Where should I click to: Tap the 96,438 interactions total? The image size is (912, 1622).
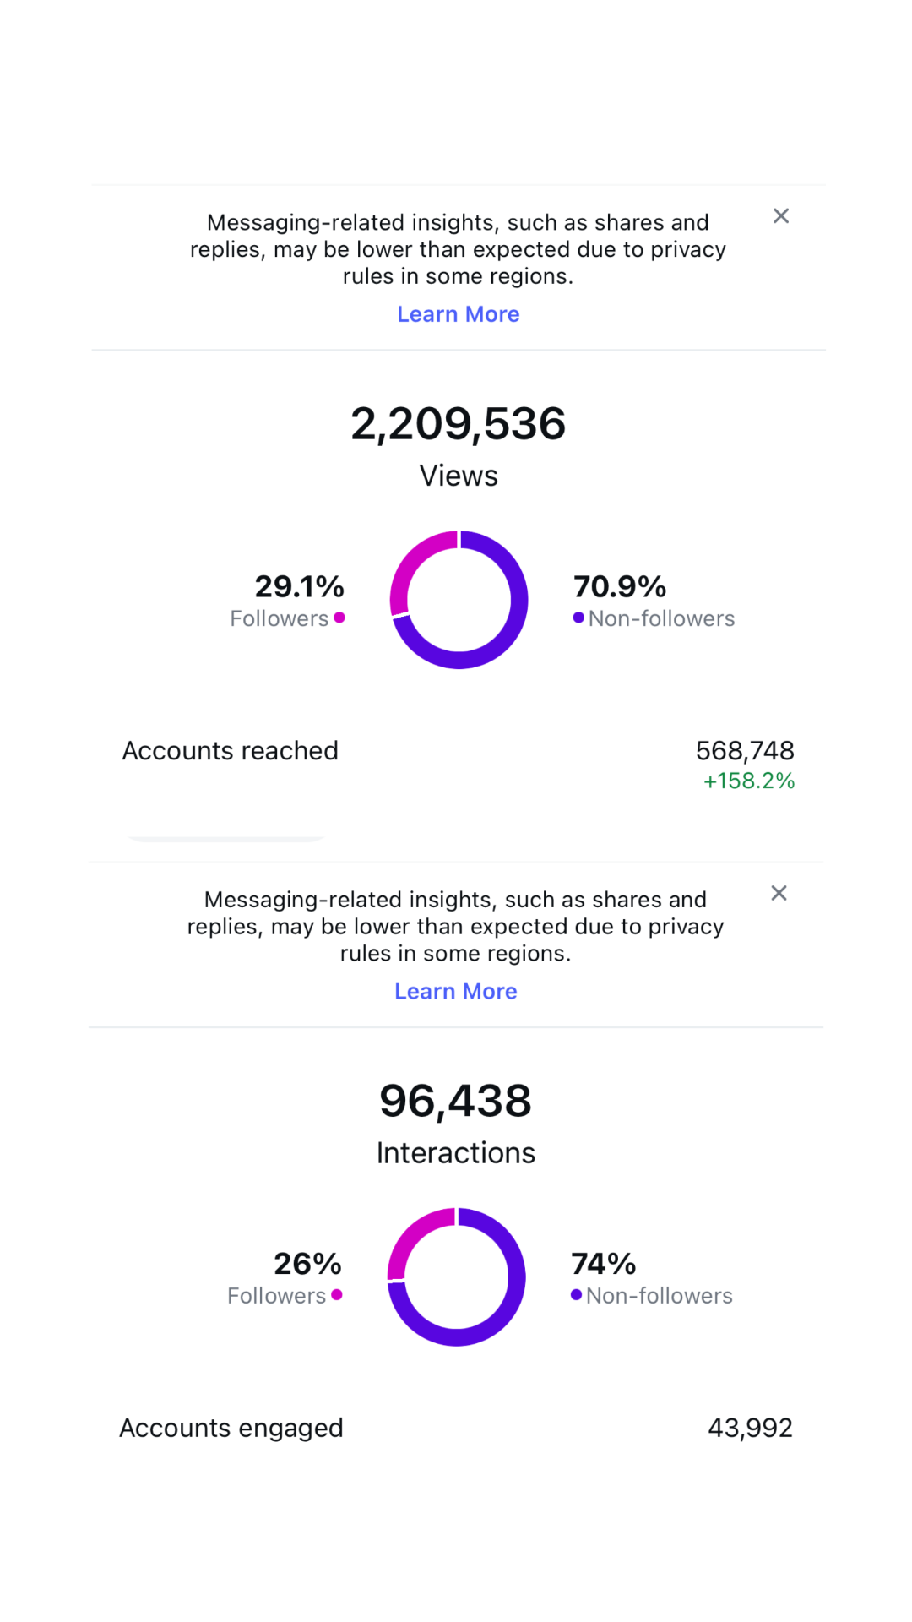(456, 1101)
